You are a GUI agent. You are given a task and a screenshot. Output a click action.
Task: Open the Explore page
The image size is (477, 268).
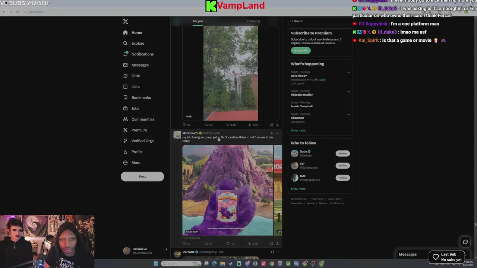(x=134, y=43)
